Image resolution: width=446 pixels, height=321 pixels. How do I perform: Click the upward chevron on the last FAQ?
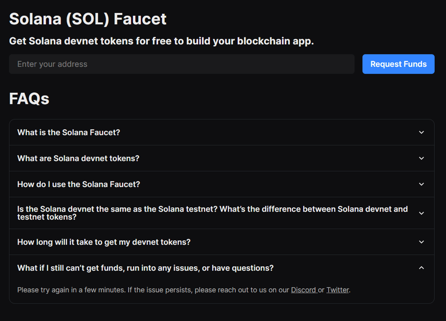point(421,267)
